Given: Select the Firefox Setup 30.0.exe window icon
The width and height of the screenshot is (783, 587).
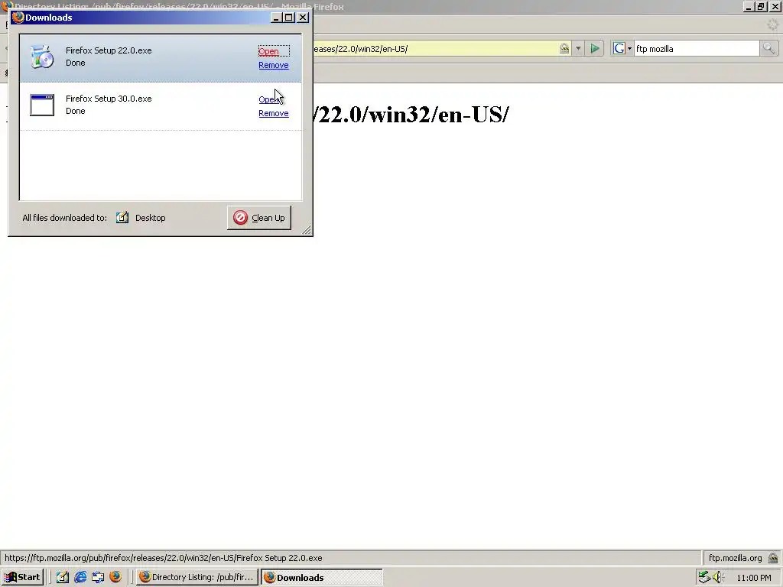Looking at the screenshot, I should click(42, 105).
